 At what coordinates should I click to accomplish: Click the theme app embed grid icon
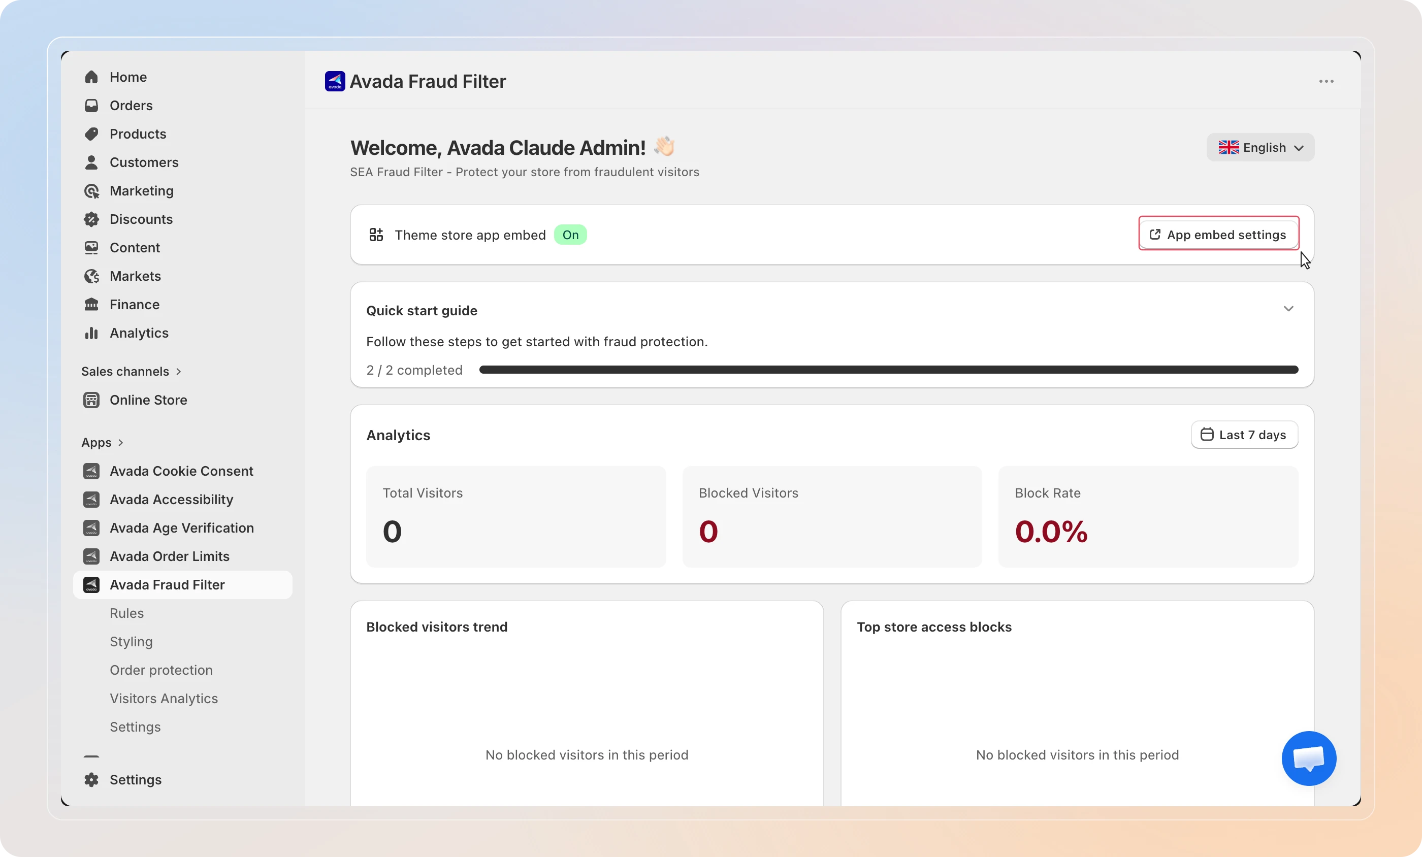coord(376,235)
